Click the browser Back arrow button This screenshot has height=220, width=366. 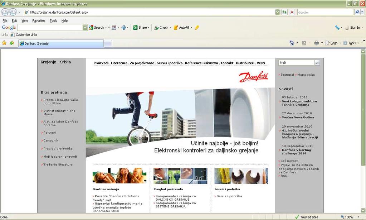click(x=5, y=12)
